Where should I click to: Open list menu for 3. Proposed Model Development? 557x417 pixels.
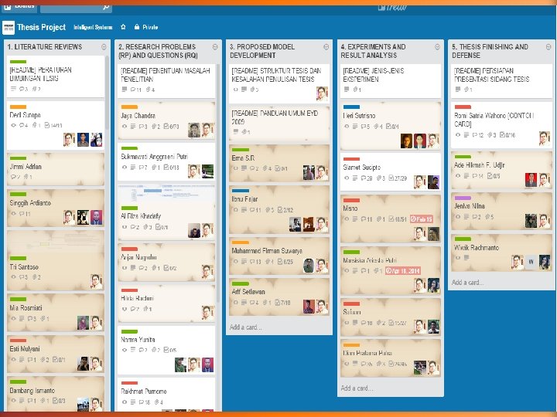(x=326, y=47)
